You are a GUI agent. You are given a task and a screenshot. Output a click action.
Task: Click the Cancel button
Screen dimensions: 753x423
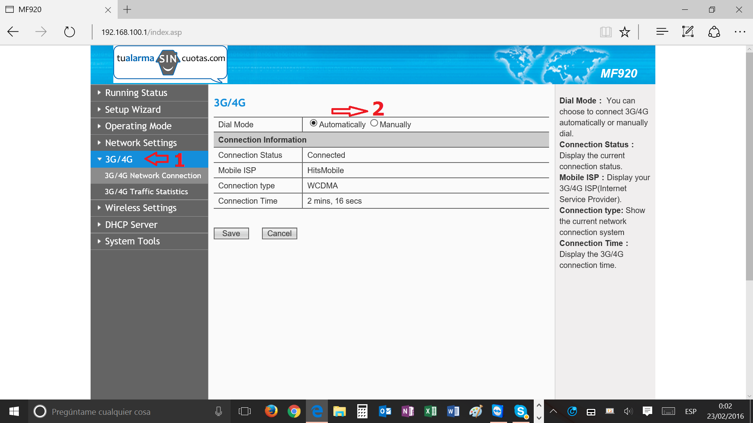point(279,233)
